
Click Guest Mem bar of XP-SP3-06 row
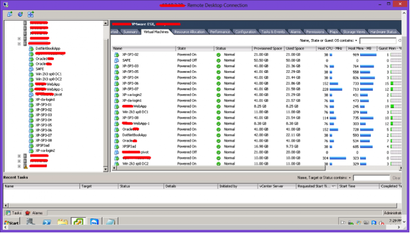click(396, 84)
